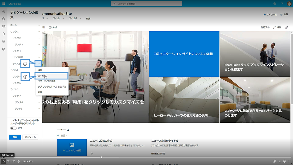Click the expand content diagonal arrows icon
Image resolution: width=293 pixels, height=165 pixels.
(x=287, y=28)
